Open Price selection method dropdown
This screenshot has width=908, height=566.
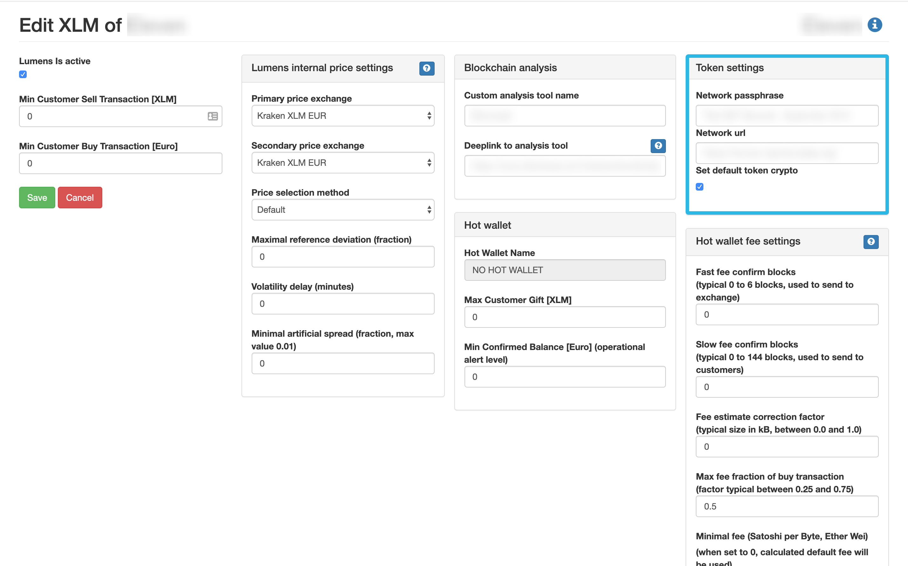coord(342,210)
